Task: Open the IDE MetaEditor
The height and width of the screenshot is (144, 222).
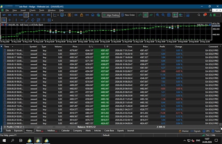Action: (76, 15)
